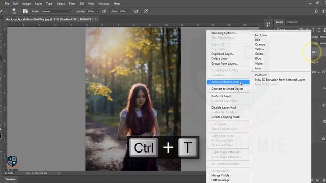Set layer color label to No Color

[261, 35]
